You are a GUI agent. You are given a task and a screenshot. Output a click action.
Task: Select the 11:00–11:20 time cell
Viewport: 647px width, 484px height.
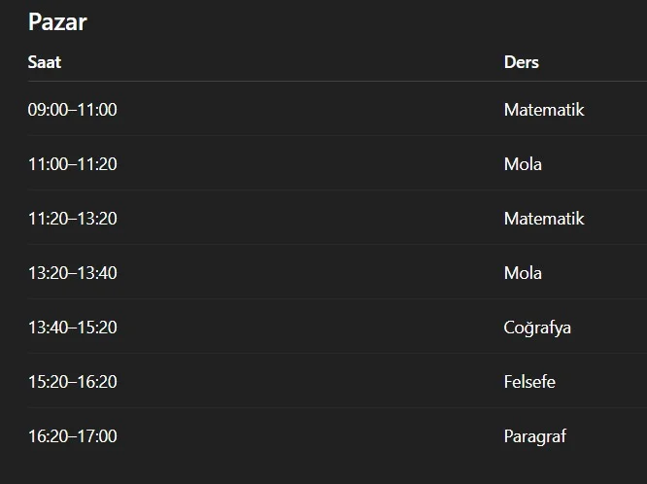click(x=72, y=164)
